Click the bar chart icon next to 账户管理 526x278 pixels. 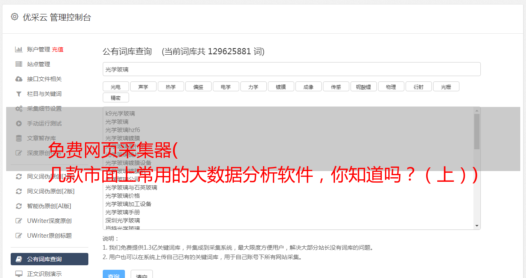click(x=19, y=49)
